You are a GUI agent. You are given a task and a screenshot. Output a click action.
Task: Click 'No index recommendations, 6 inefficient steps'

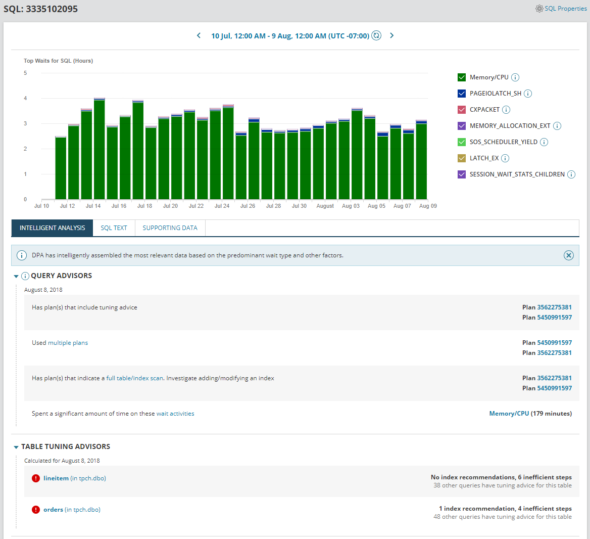(x=501, y=477)
